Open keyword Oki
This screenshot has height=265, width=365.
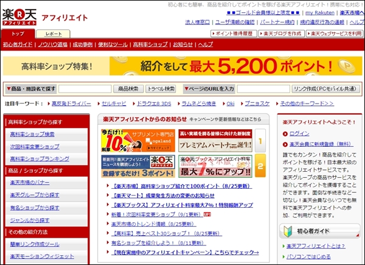tap(231, 104)
